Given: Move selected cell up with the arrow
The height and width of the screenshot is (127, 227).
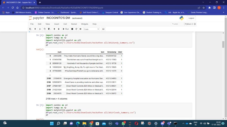Looking at the screenshot, I should [x=54, y=29].
